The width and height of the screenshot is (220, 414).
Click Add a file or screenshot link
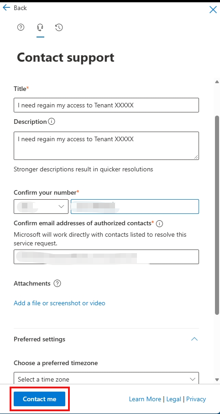59,303
